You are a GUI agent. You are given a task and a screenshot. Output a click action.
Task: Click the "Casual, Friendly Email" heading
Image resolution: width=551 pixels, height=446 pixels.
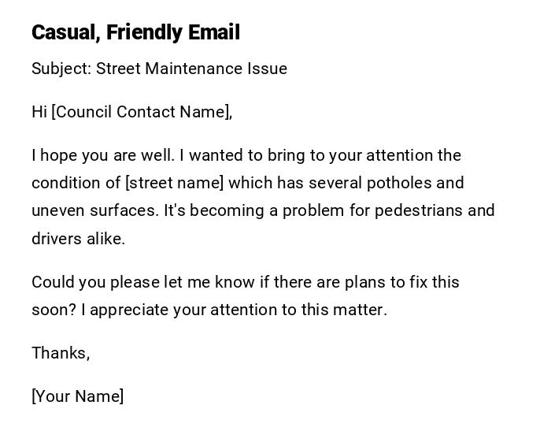(135, 32)
